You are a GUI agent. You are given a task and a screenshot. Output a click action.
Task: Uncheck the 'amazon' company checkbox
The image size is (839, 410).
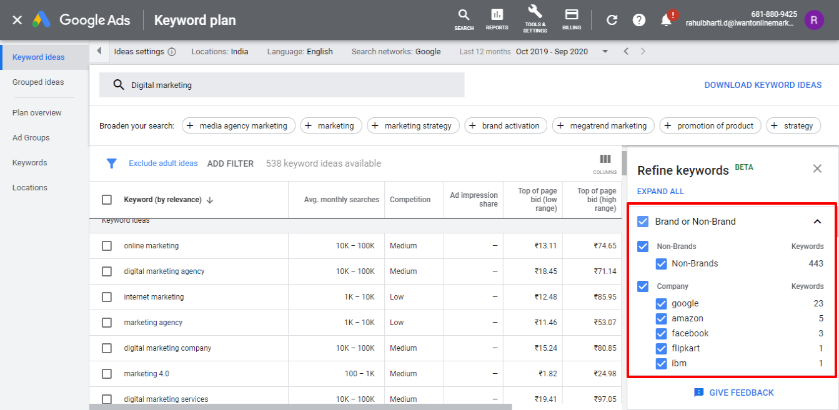click(662, 319)
